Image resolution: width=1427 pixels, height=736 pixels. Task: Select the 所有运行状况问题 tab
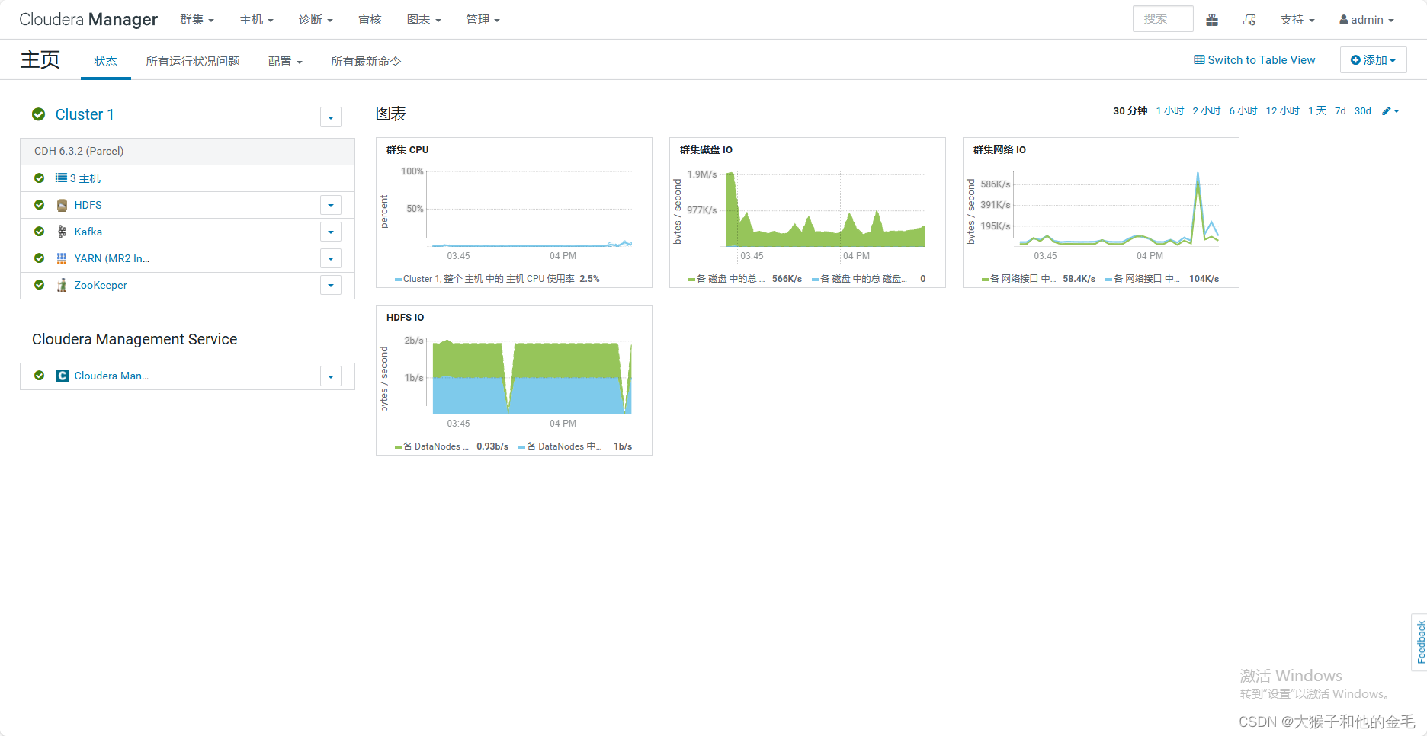(x=193, y=62)
